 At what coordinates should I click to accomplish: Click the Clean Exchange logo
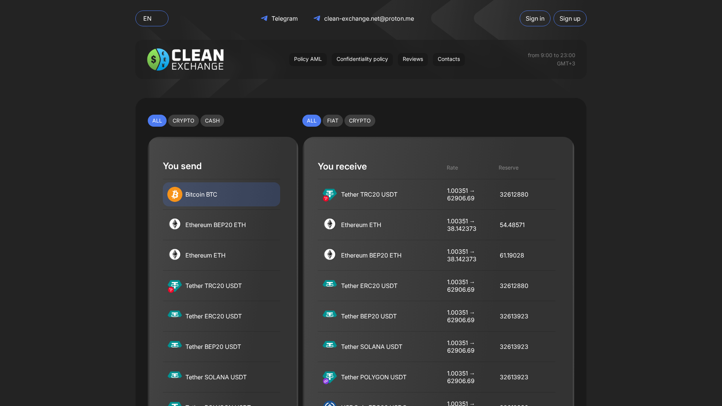coord(185,59)
